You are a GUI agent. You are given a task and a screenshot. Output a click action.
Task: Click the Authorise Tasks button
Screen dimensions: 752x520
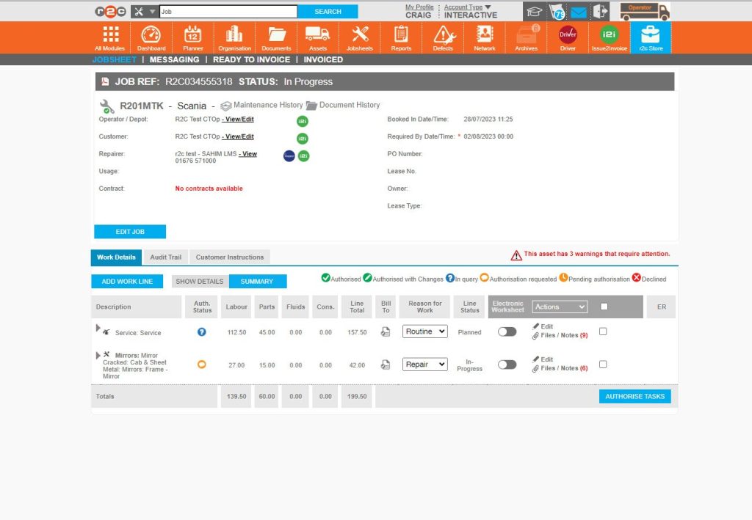pos(634,396)
